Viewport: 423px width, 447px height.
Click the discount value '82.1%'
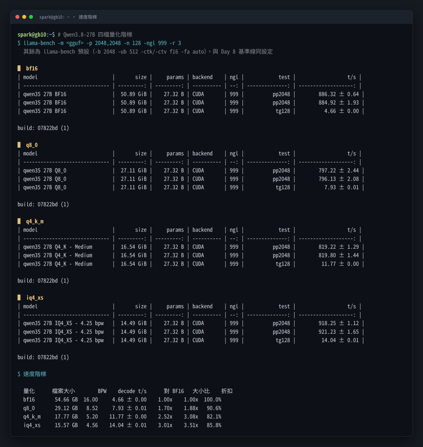pyautogui.click(x=214, y=416)
